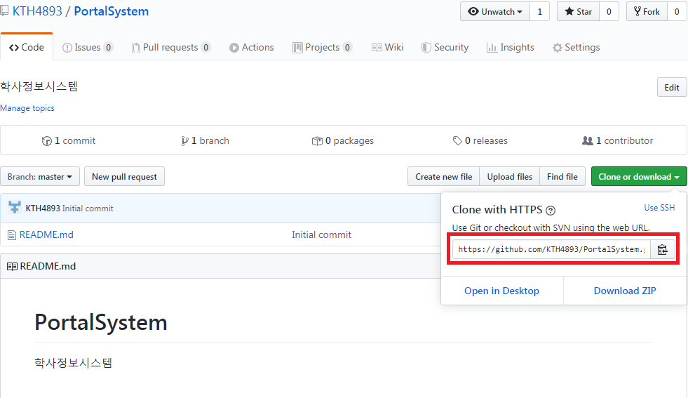Open the Branch: master dropdown

click(40, 177)
